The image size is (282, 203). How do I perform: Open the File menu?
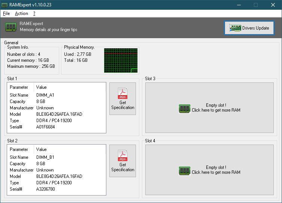pos(6,13)
